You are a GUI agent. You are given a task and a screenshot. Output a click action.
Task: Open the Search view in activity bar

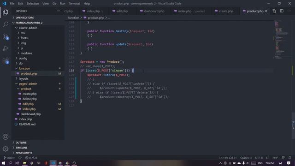(6, 24)
